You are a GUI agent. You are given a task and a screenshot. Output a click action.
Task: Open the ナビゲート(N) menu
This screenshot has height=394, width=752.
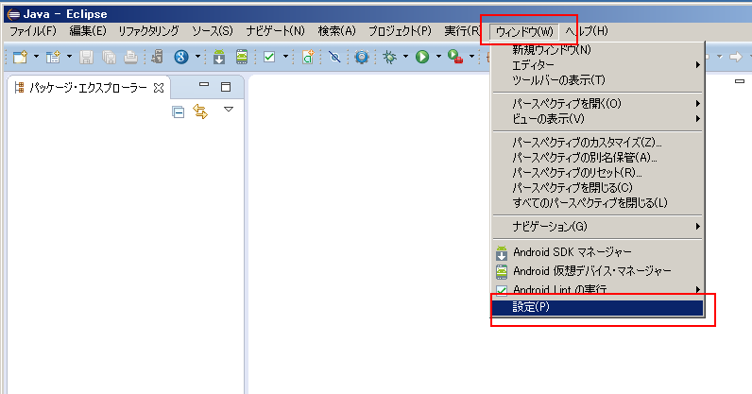coord(275,31)
